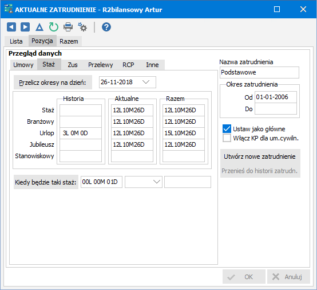Open settings gears toolbar icon
Image resolution: width=317 pixels, height=290 pixels.
pyautogui.click(x=82, y=27)
